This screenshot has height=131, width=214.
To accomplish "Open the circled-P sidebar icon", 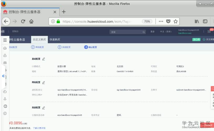I will pos(5,113).
